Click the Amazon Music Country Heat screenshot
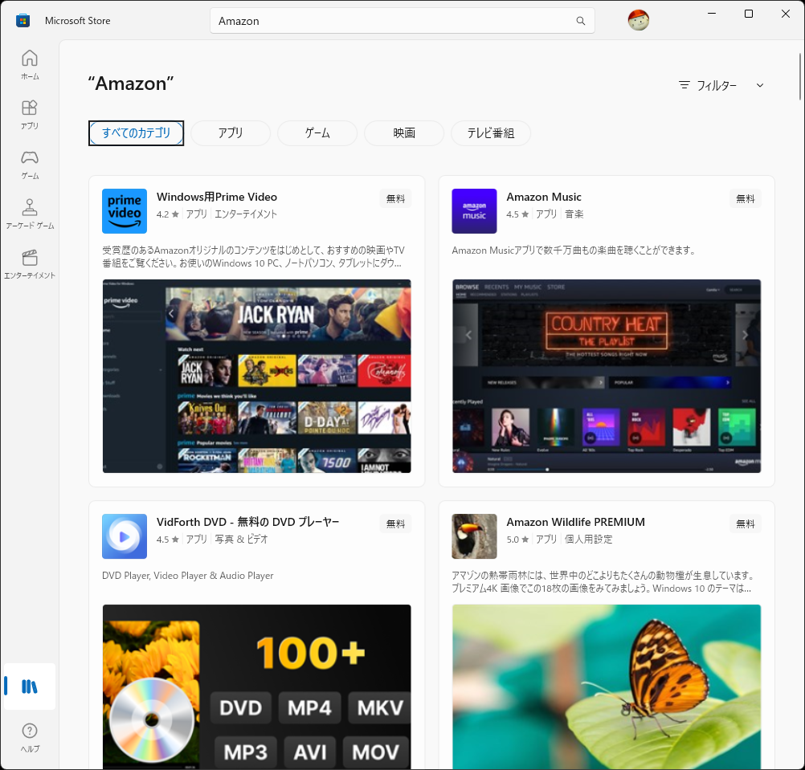This screenshot has height=770, width=805. (x=607, y=376)
